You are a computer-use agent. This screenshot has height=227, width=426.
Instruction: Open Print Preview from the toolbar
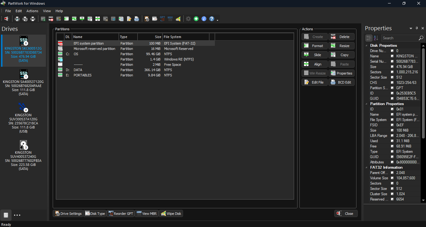(x=17, y=19)
